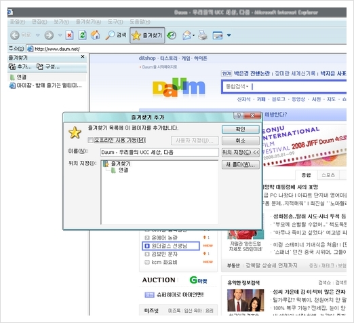Open the 편집(E) menu
This screenshot has height=323, width=354.
[39, 22]
